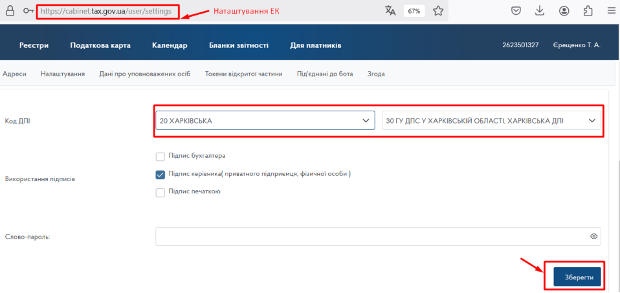Click the 67% zoom level indicator

click(x=414, y=11)
